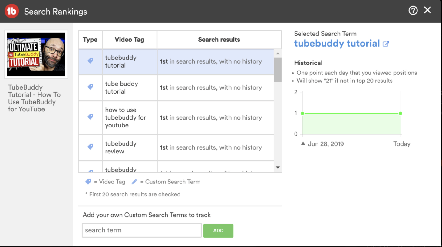Click the Custom Search Term pencil icon

(x=134, y=182)
